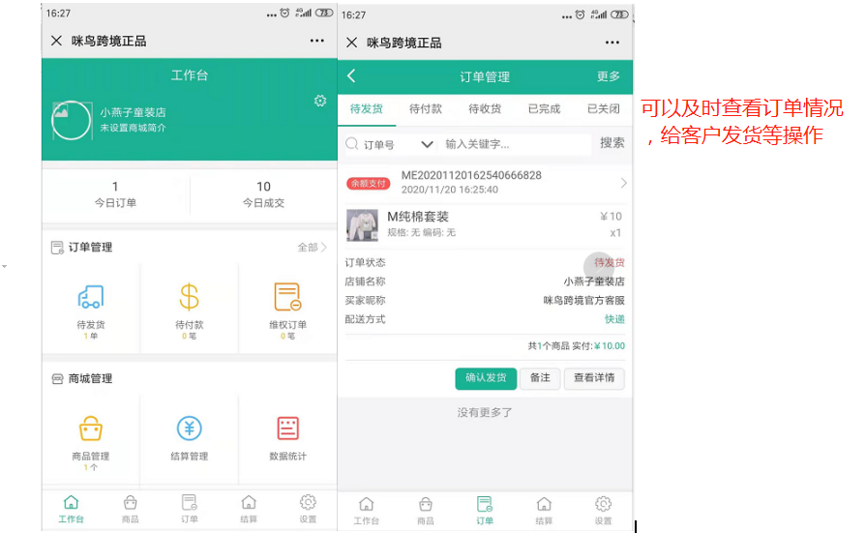Screen dimensions: 866x533
Task: Tap the 查看详情 button
Action: (594, 378)
